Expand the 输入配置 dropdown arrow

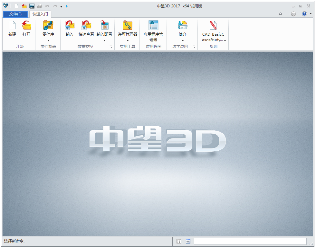coord(104,40)
